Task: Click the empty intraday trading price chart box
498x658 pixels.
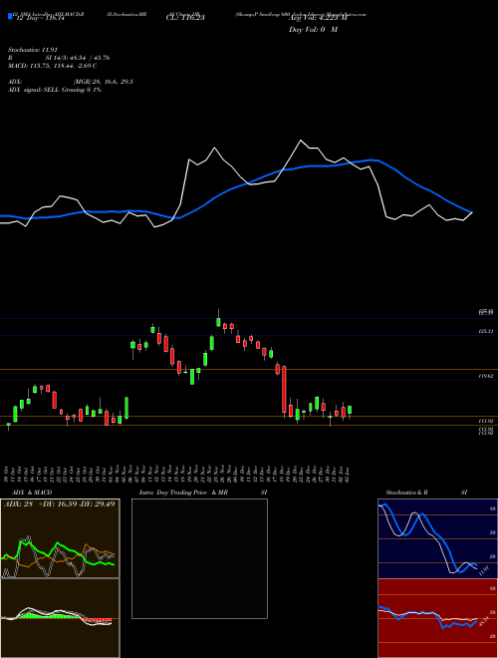Action: click(x=199, y=558)
